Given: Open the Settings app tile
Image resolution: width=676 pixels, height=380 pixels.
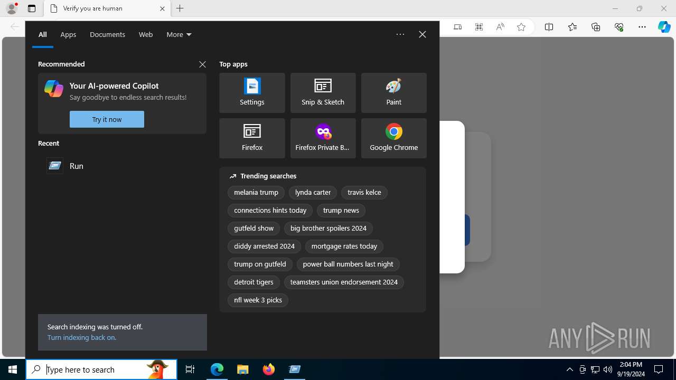Looking at the screenshot, I should 252,93.
